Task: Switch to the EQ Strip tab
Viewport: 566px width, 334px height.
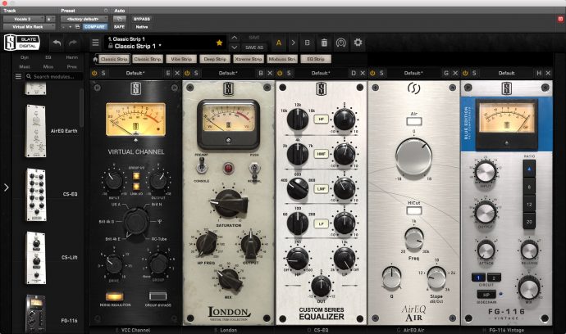Action: pyautogui.click(x=316, y=59)
